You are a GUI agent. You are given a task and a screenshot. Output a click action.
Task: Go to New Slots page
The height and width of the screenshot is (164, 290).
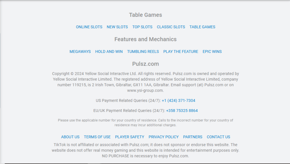(117, 27)
